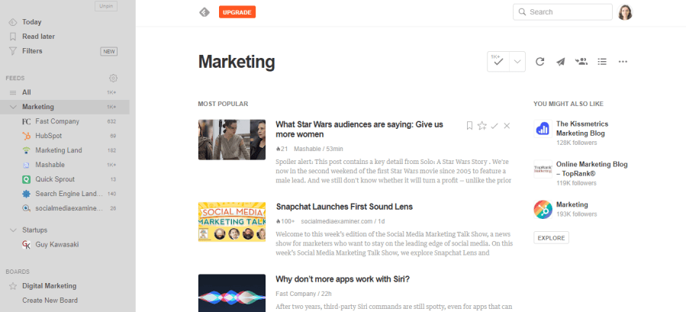Click the TopRank blog logo
Viewport: 686px width, 312px height.
tap(543, 169)
